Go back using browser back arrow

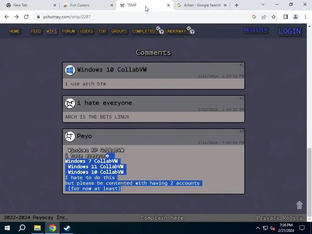(x=7, y=17)
